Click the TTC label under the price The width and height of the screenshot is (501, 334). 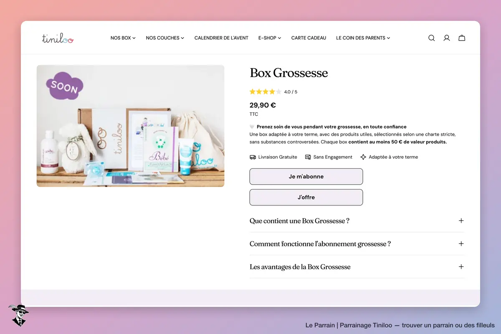[x=254, y=114]
